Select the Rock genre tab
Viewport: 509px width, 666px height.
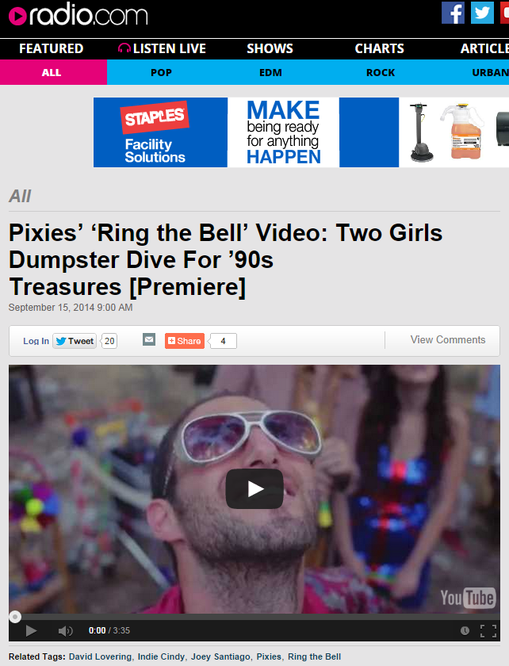[x=381, y=73]
